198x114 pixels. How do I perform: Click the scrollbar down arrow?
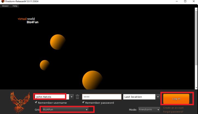196,87
